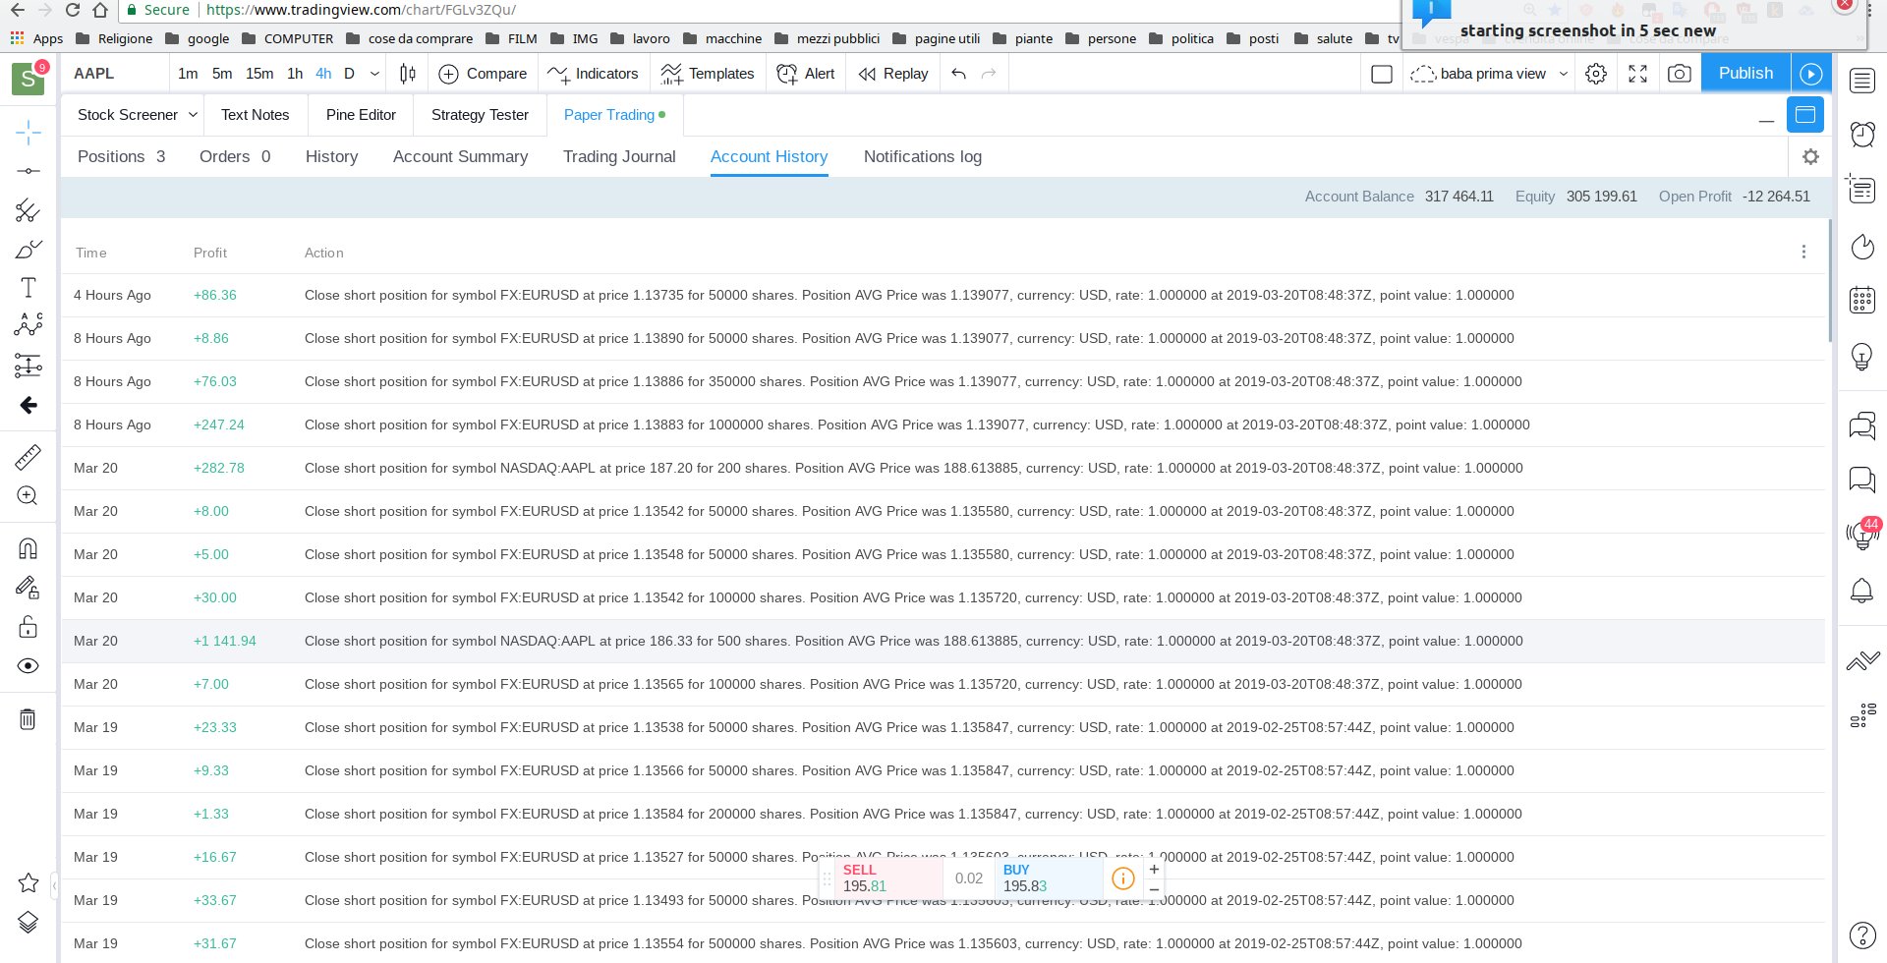This screenshot has height=963, width=1887.
Task: Open the History tab
Action: pos(331,157)
